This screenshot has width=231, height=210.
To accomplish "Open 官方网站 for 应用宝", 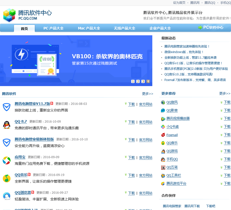I will pos(146,157).
